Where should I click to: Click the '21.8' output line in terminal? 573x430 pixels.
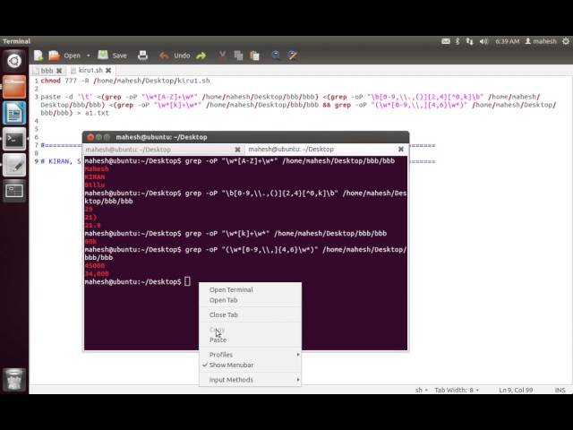click(x=92, y=225)
